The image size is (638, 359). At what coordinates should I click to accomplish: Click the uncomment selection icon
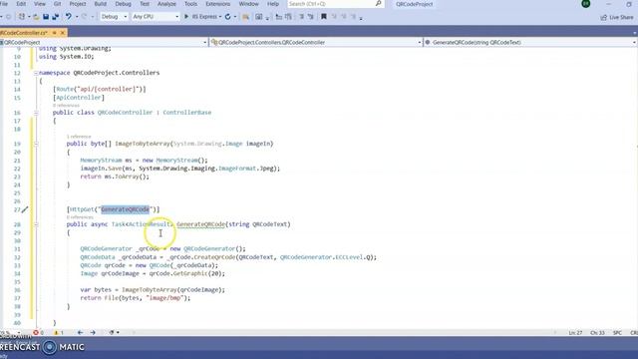pos(311,17)
